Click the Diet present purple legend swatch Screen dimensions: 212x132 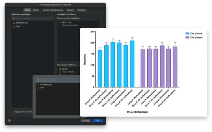187,37
